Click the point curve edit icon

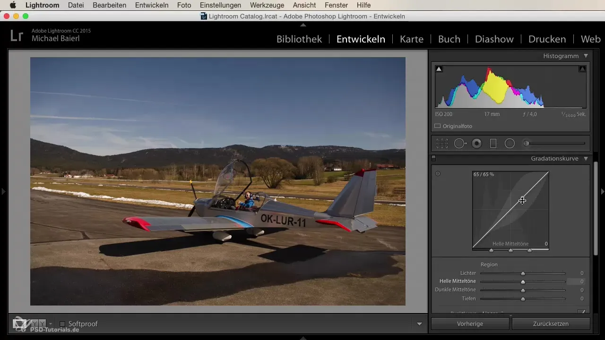pyautogui.click(x=582, y=312)
